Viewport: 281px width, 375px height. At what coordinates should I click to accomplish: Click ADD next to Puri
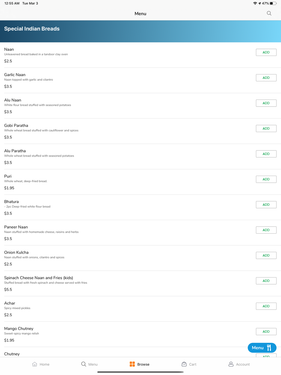[x=266, y=179]
